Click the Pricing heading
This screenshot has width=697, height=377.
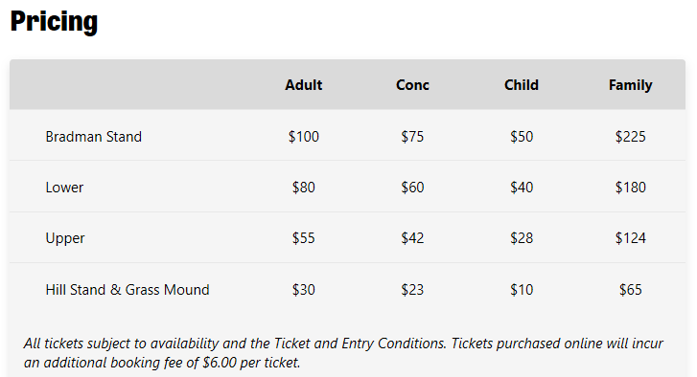[x=54, y=22]
